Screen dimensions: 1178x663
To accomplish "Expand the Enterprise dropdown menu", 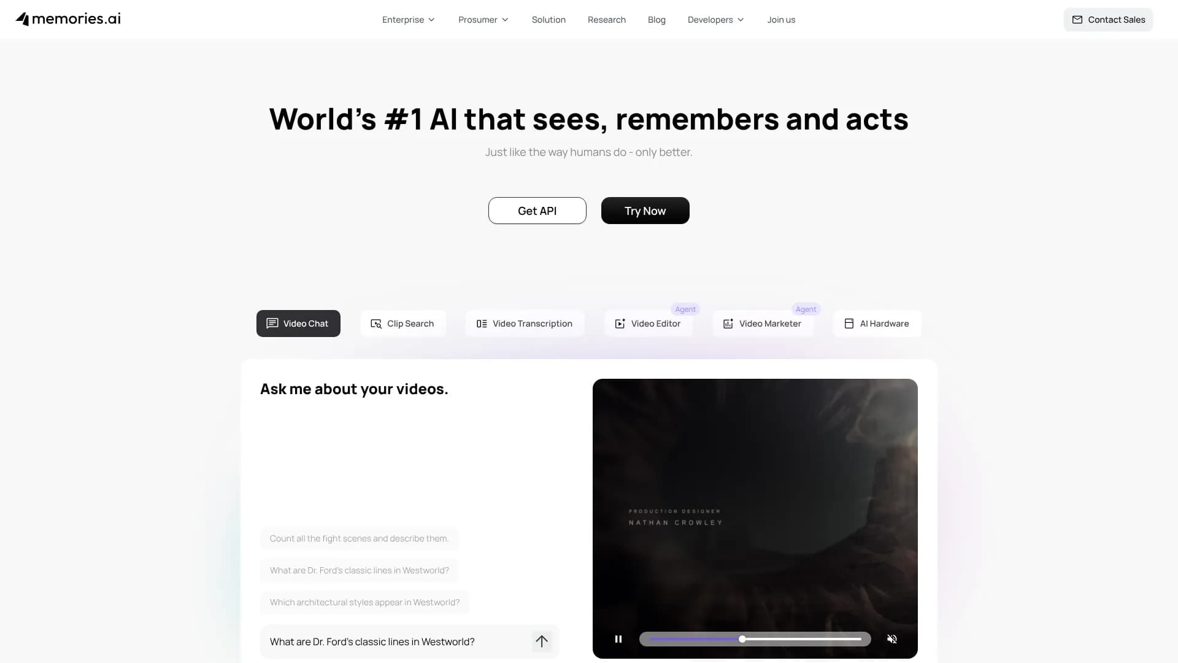I will pyautogui.click(x=409, y=20).
